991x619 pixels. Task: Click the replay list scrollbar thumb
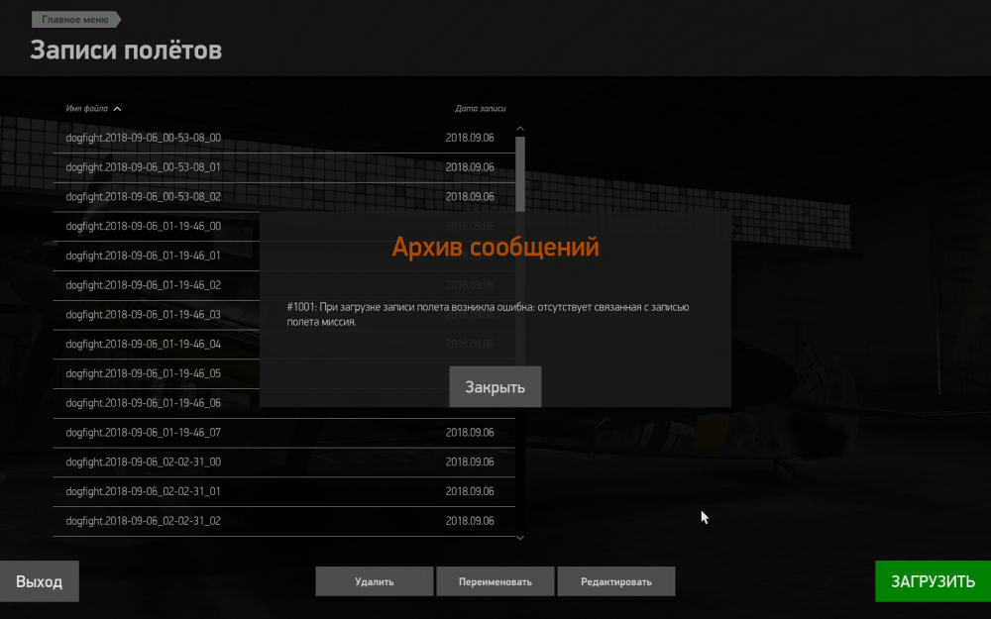pyautogui.click(x=519, y=173)
